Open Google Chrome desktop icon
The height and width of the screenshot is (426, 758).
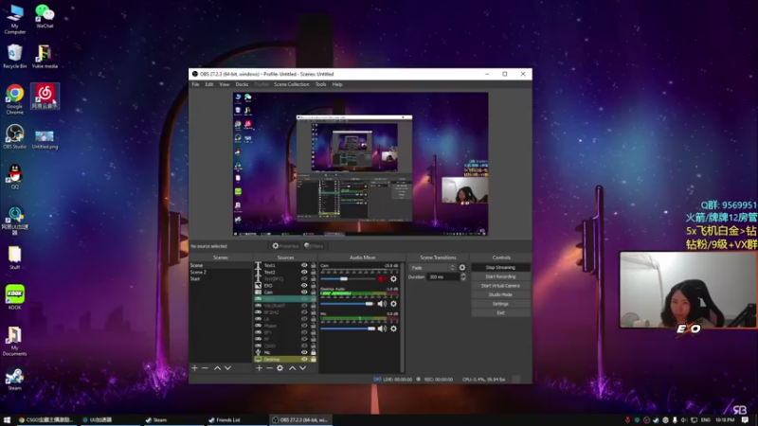point(14,99)
